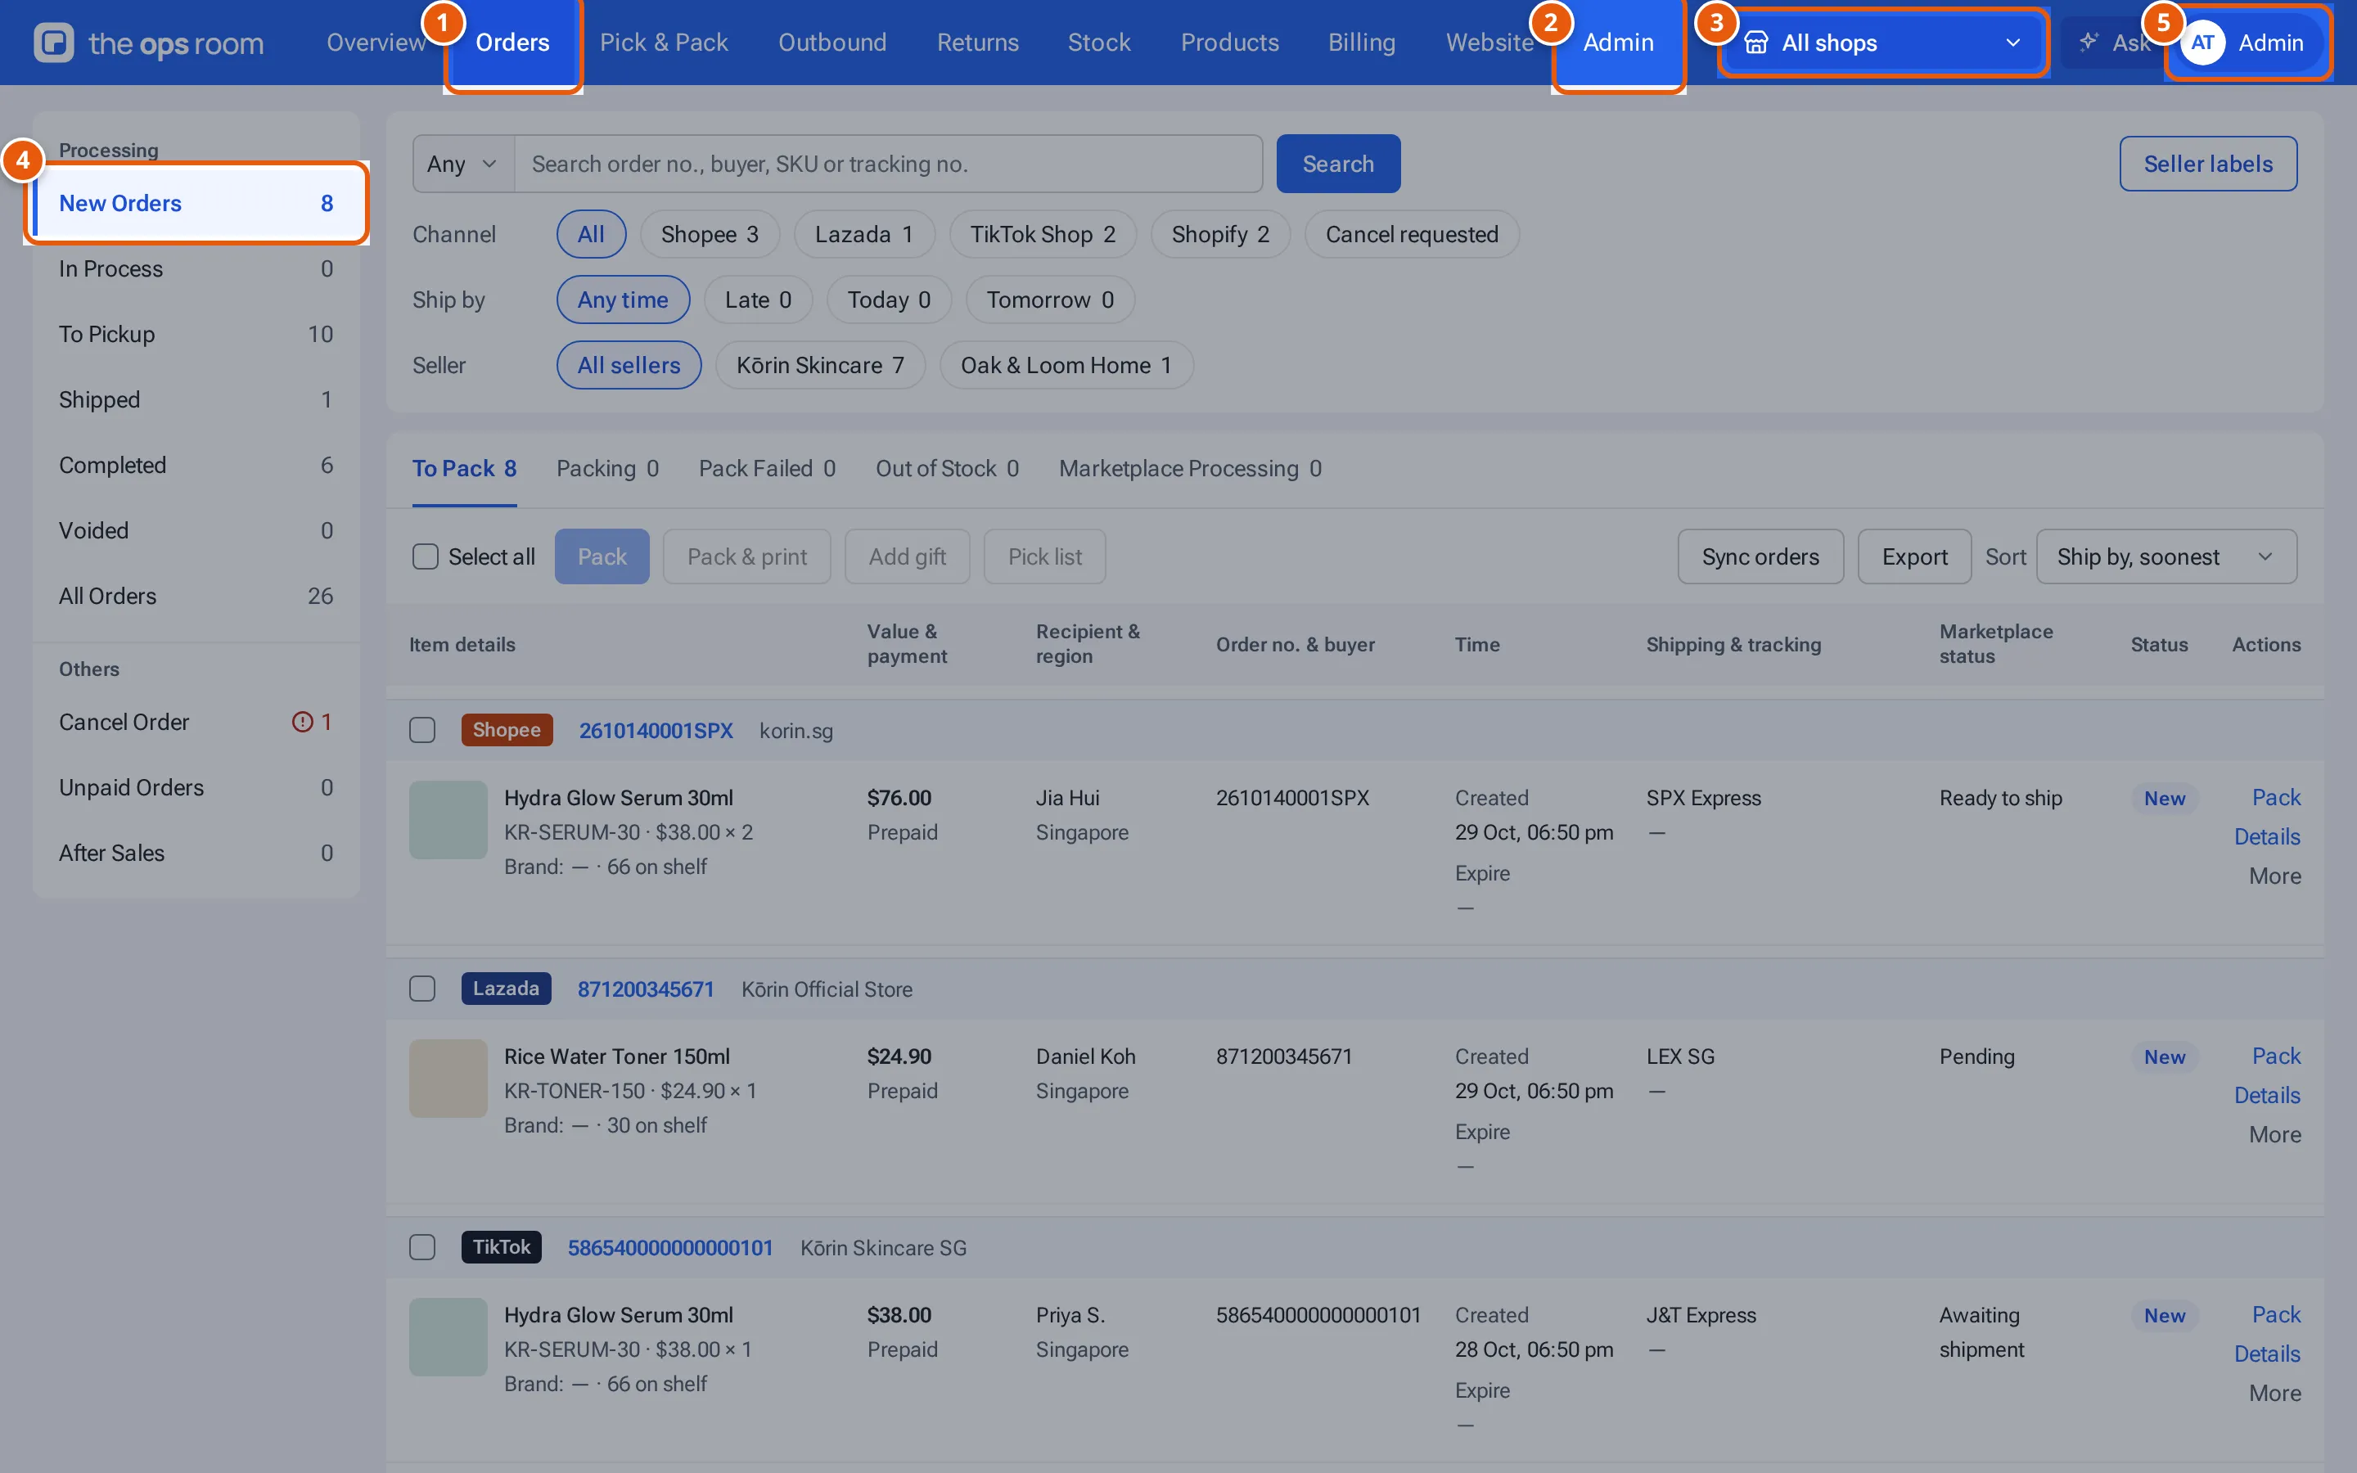Filter channel by Cancel requested chip
The width and height of the screenshot is (2357, 1473).
[x=1411, y=234]
